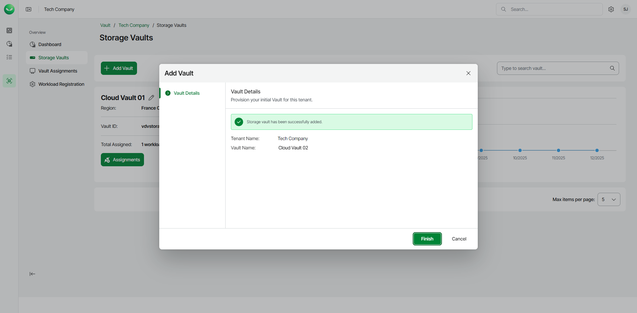Select the highlighted scan icon in left rail
The image size is (637, 313).
point(9,81)
